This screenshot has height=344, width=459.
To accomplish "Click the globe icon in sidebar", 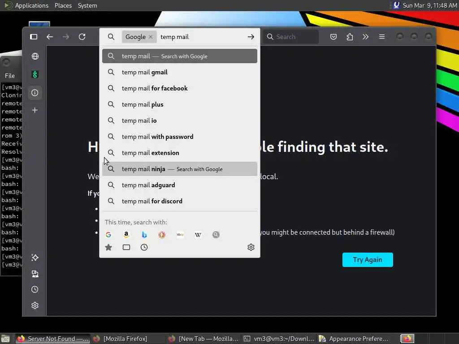I will tap(35, 56).
